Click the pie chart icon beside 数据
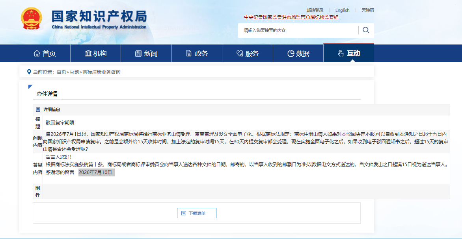462x239 pixels. (291, 54)
